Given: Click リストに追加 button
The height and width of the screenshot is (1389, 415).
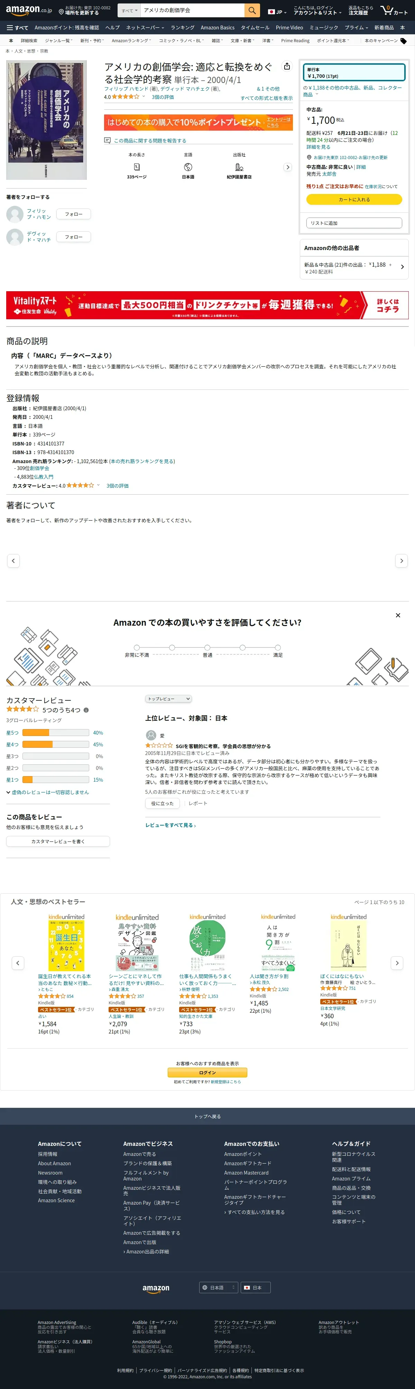Looking at the screenshot, I should click(x=354, y=223).
